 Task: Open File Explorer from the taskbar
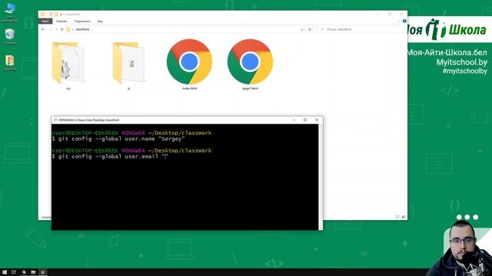(x=33, y=272)
